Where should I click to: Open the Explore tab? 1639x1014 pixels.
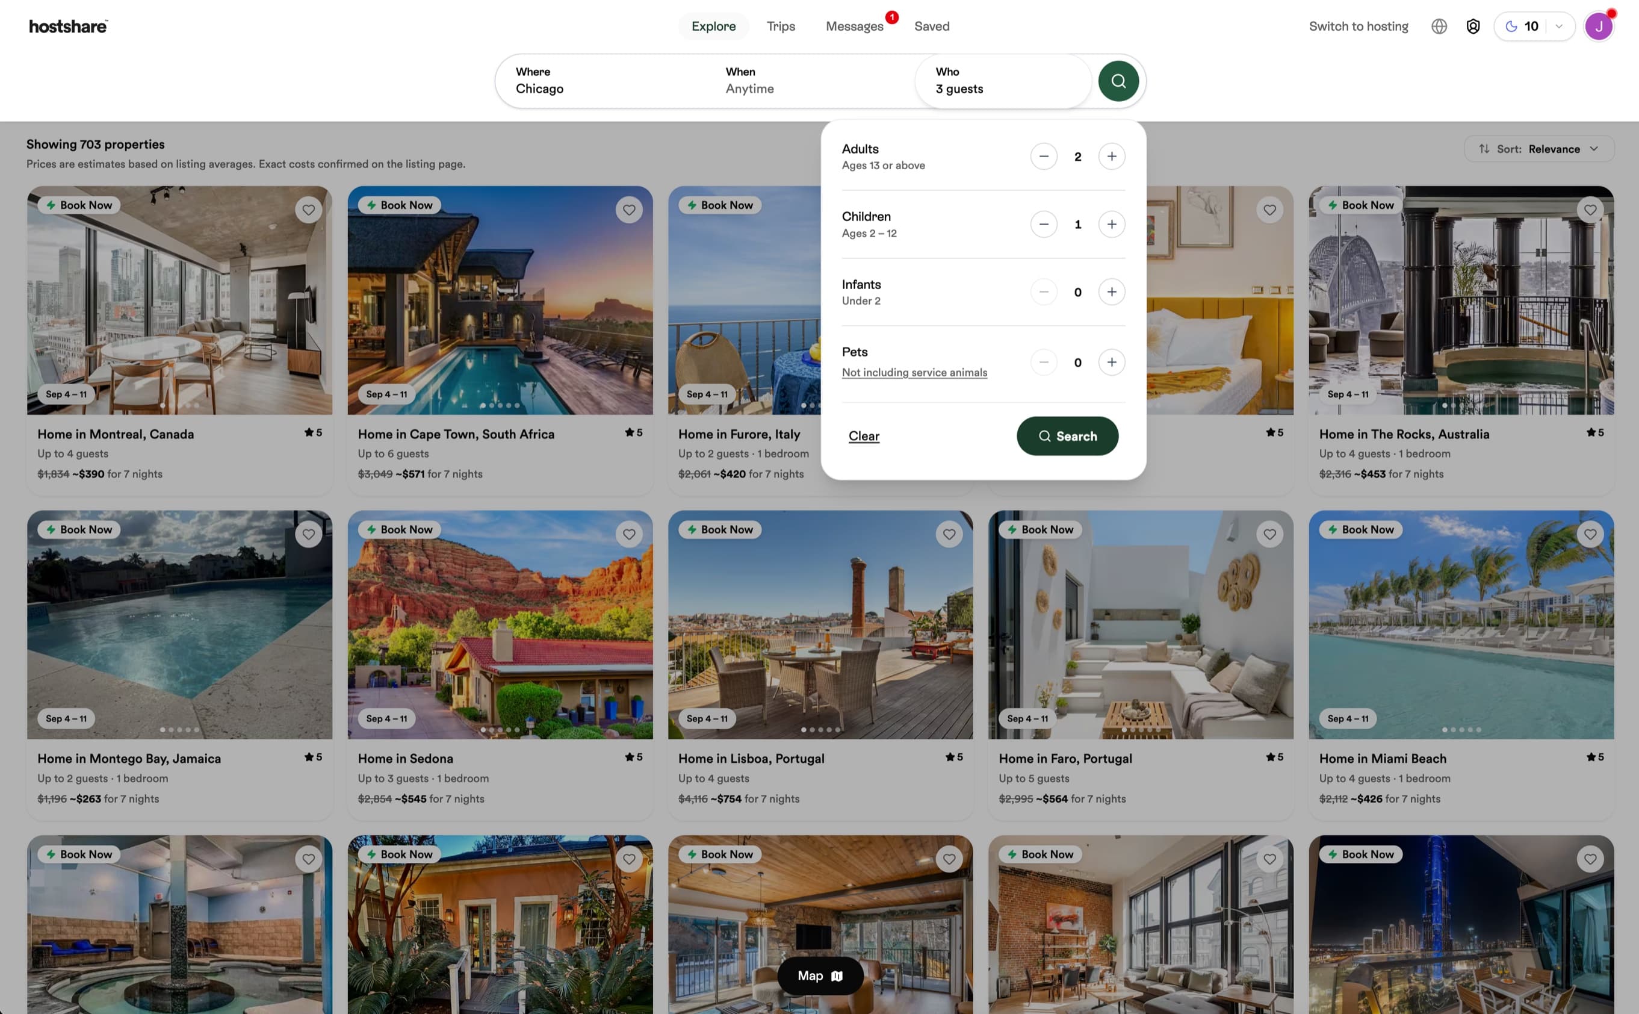[x=713, y=26]
